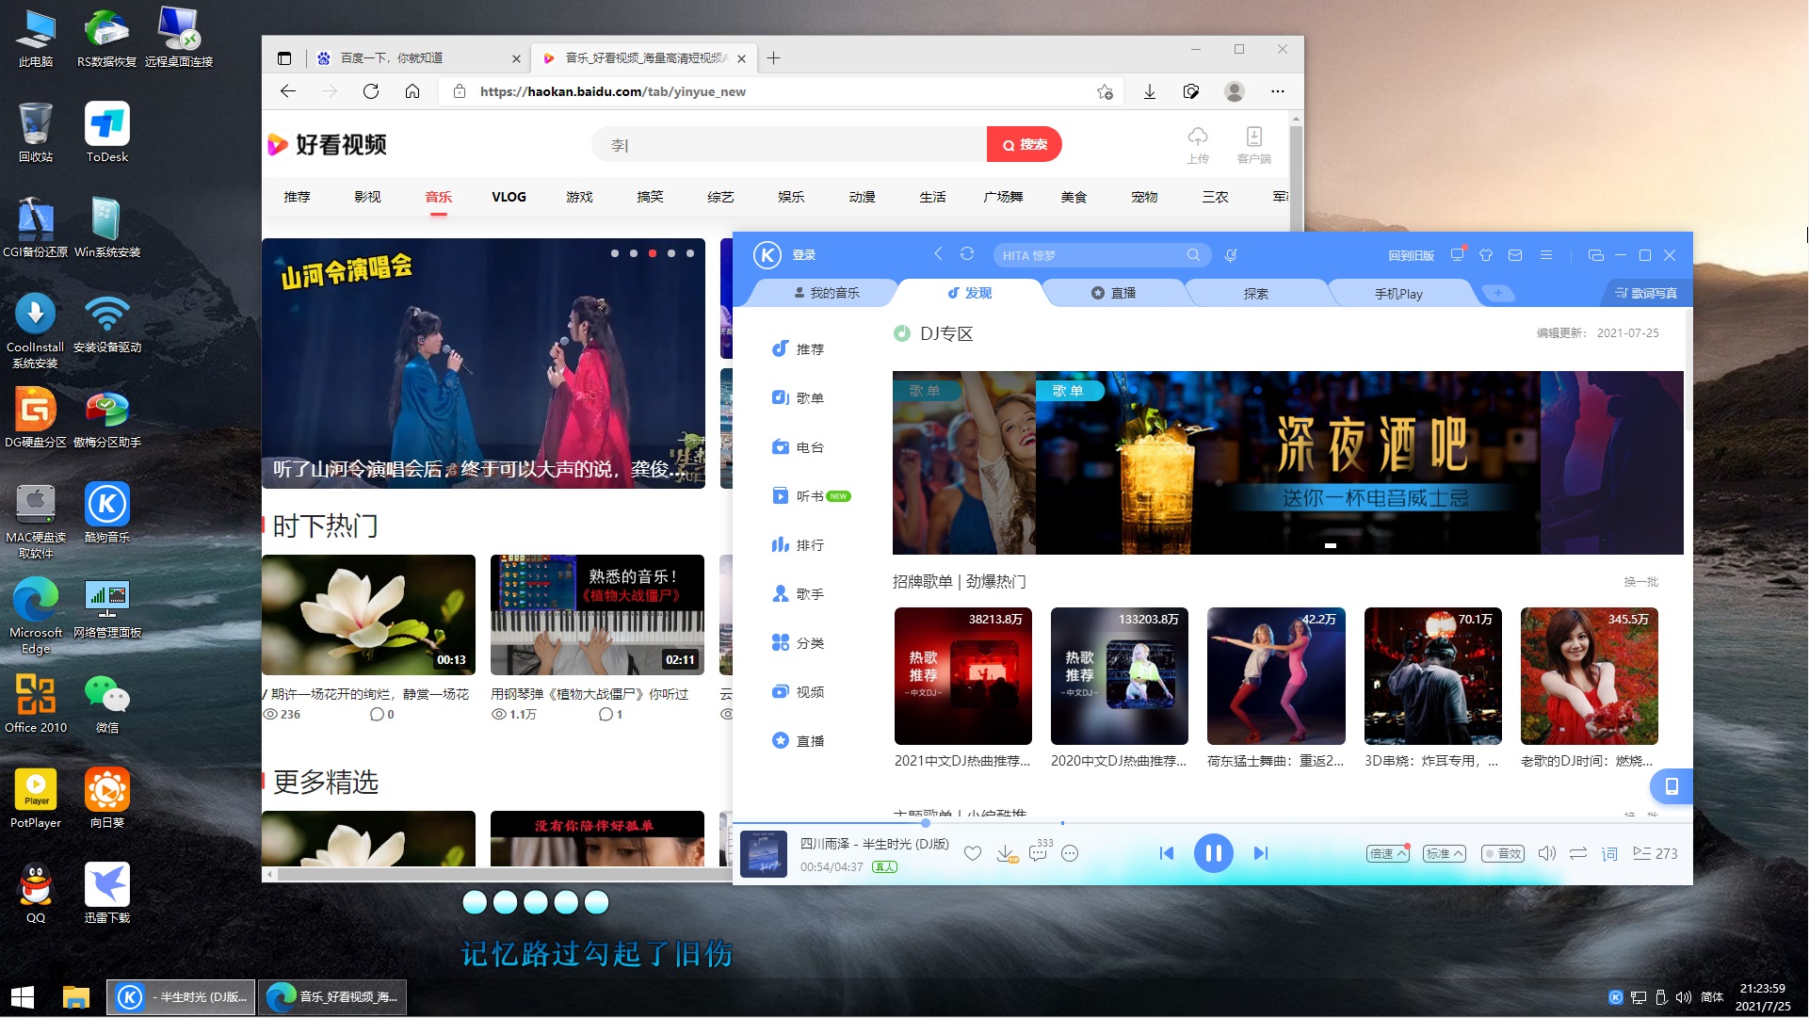
Task: Click 回到旧版 to revert version
Action: 1411,255
